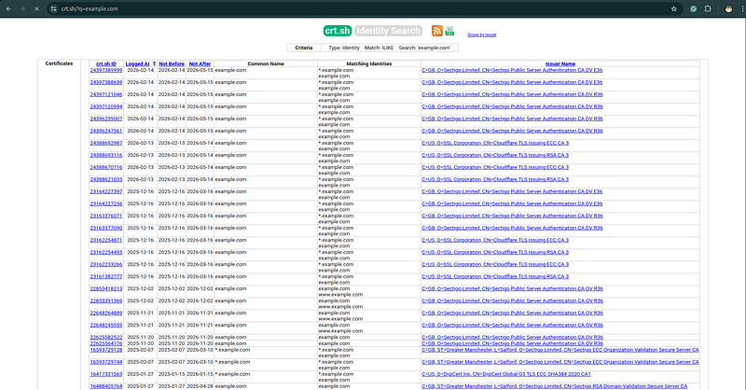The width and height of the screenshot is (746, 390).
Task: Go back using the browser back arrow
Action: [8, 8]
